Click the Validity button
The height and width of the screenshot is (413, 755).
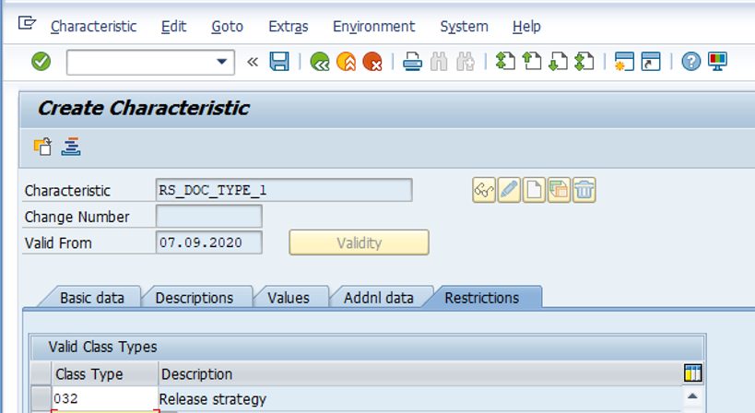[359, 242]
